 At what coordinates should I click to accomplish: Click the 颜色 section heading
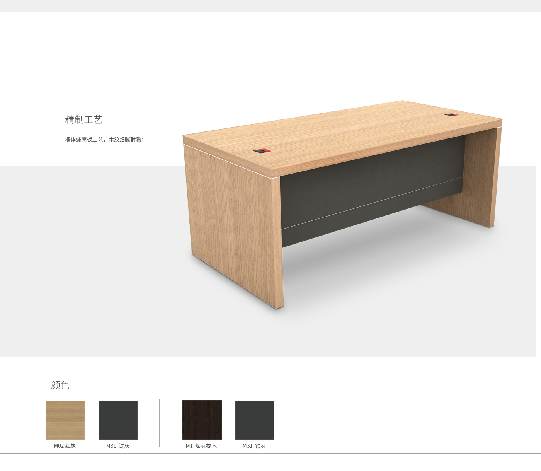pyautogui.click(x=60, y=385)
